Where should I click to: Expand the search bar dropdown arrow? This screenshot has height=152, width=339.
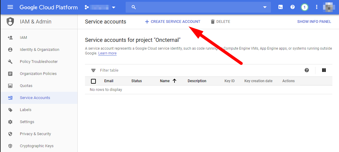pyautogui.click(x=265, y=7)
